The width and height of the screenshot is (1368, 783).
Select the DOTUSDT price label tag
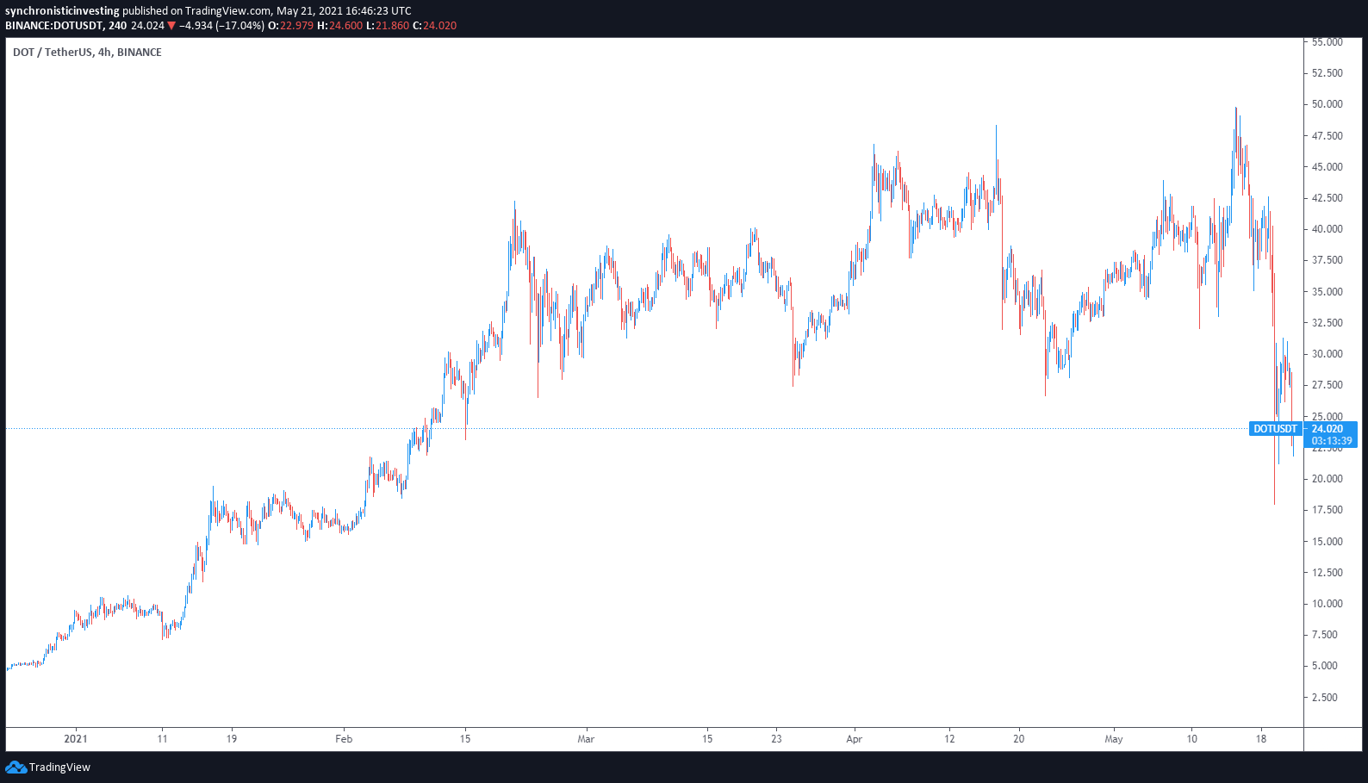(1275, 428)
